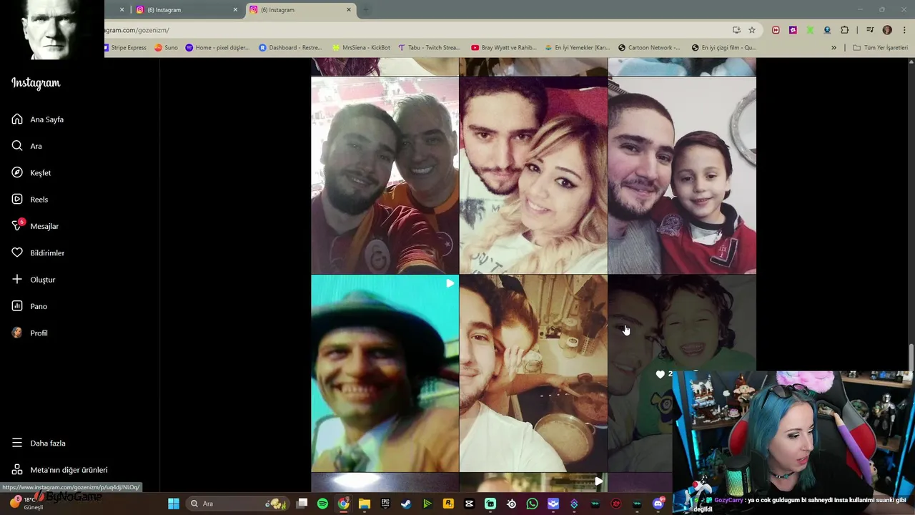
Task: Show more bookmarks with chevron
Action: 834,48
